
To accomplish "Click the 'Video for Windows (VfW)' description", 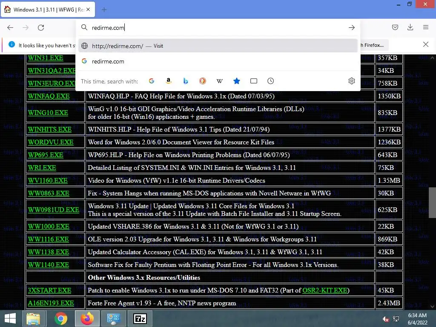I will 177,181.
